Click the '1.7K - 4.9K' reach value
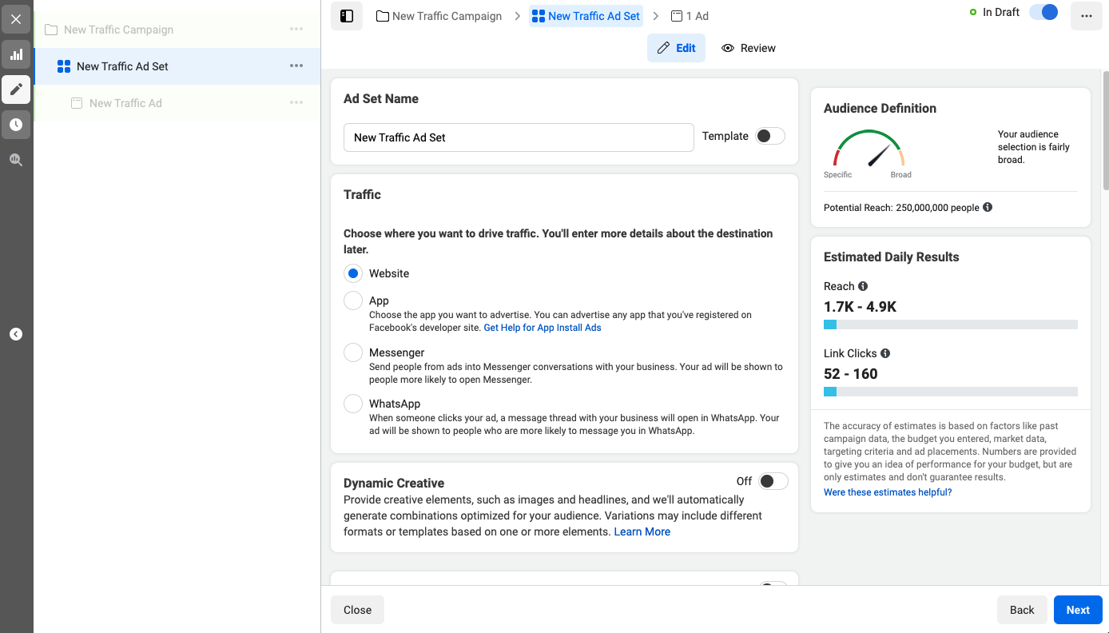Screen dimensions: 1109x633 coord(860,307)
